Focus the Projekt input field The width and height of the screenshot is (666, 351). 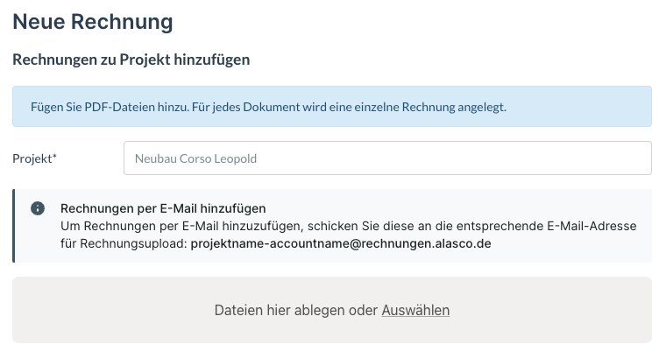coord(387,158)
